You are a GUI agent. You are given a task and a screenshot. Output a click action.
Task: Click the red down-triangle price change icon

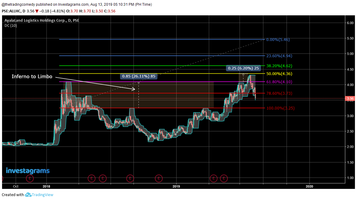pyautogui.click(x=37, y=11)
